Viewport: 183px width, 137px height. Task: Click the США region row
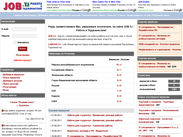point(91,101)
